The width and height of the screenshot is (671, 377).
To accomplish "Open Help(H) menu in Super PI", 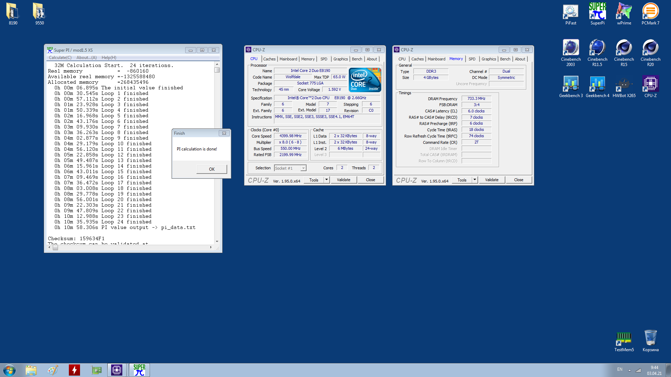I will point(109,58).
